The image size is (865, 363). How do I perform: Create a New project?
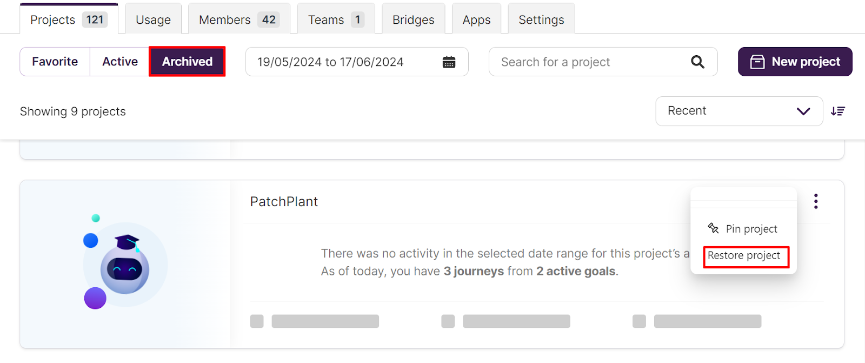coord(795,62)
